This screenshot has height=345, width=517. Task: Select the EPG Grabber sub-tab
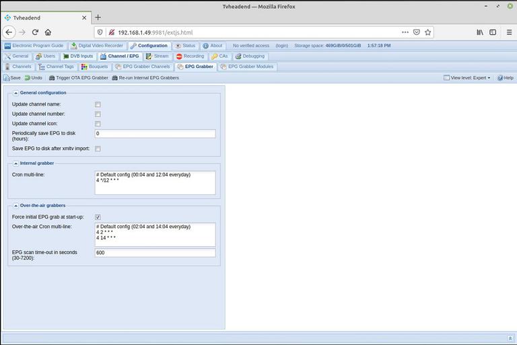click(x=195, y=67)
